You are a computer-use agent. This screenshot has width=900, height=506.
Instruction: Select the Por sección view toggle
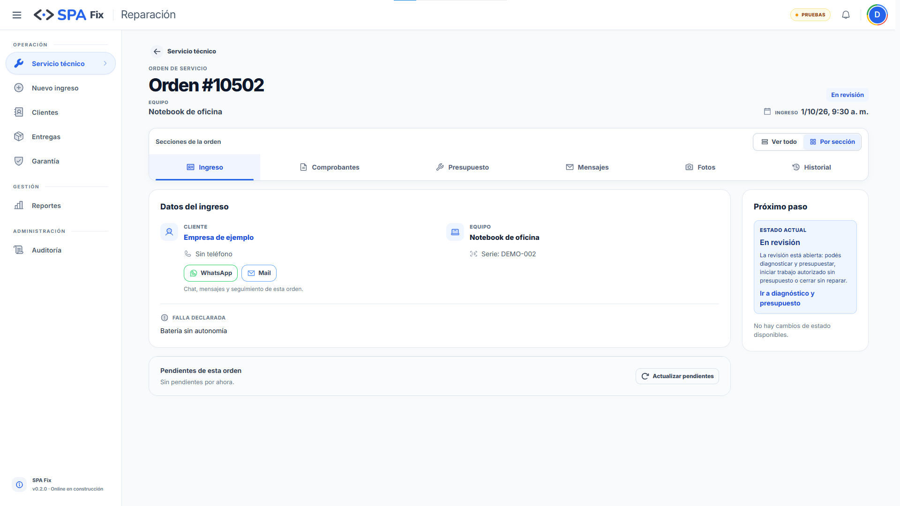coord(832,142)
